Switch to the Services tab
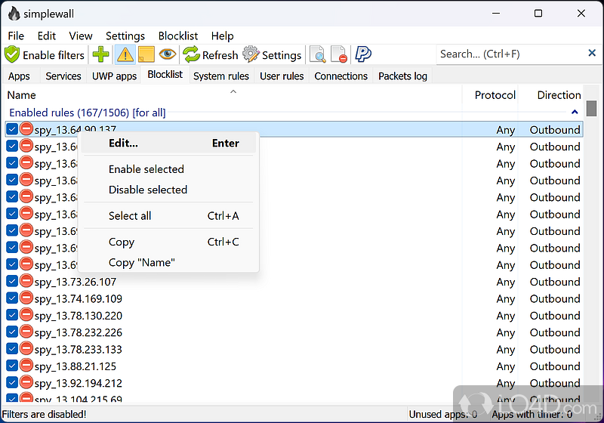Image resolution: width=604 pixels, height=423 pixels. pyautogui.click(x=63, y=76)
